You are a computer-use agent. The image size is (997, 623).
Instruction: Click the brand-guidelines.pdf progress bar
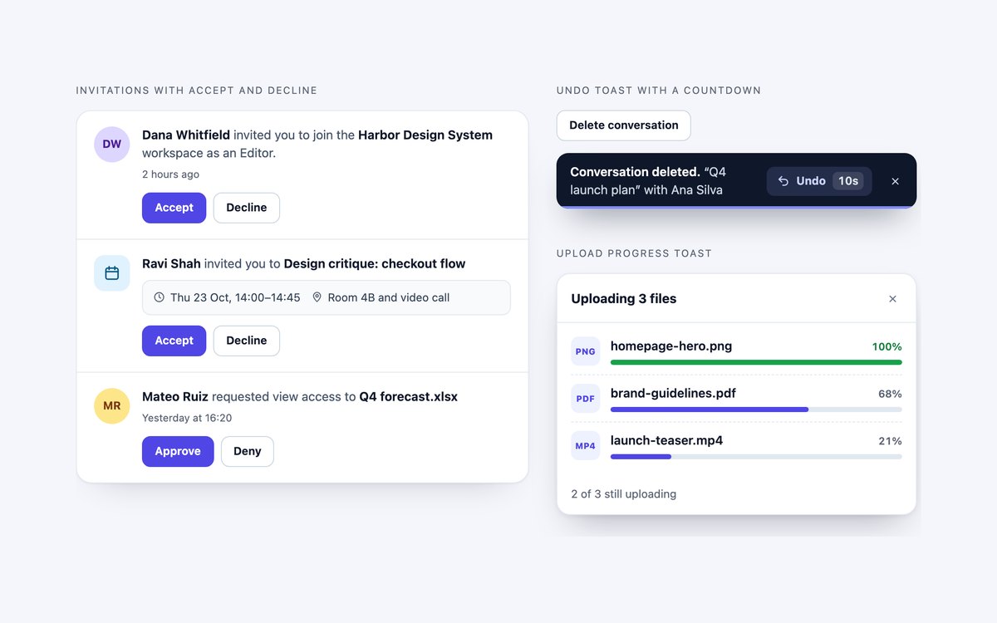(756, 410)
